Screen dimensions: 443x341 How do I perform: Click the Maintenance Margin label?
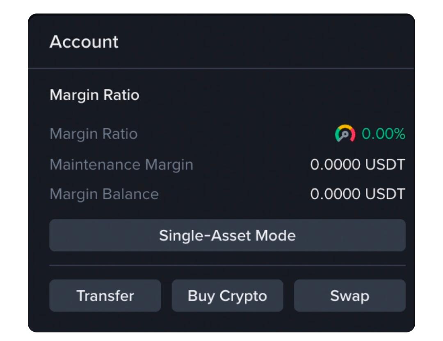pyautogui.click(x=121, y=165)
